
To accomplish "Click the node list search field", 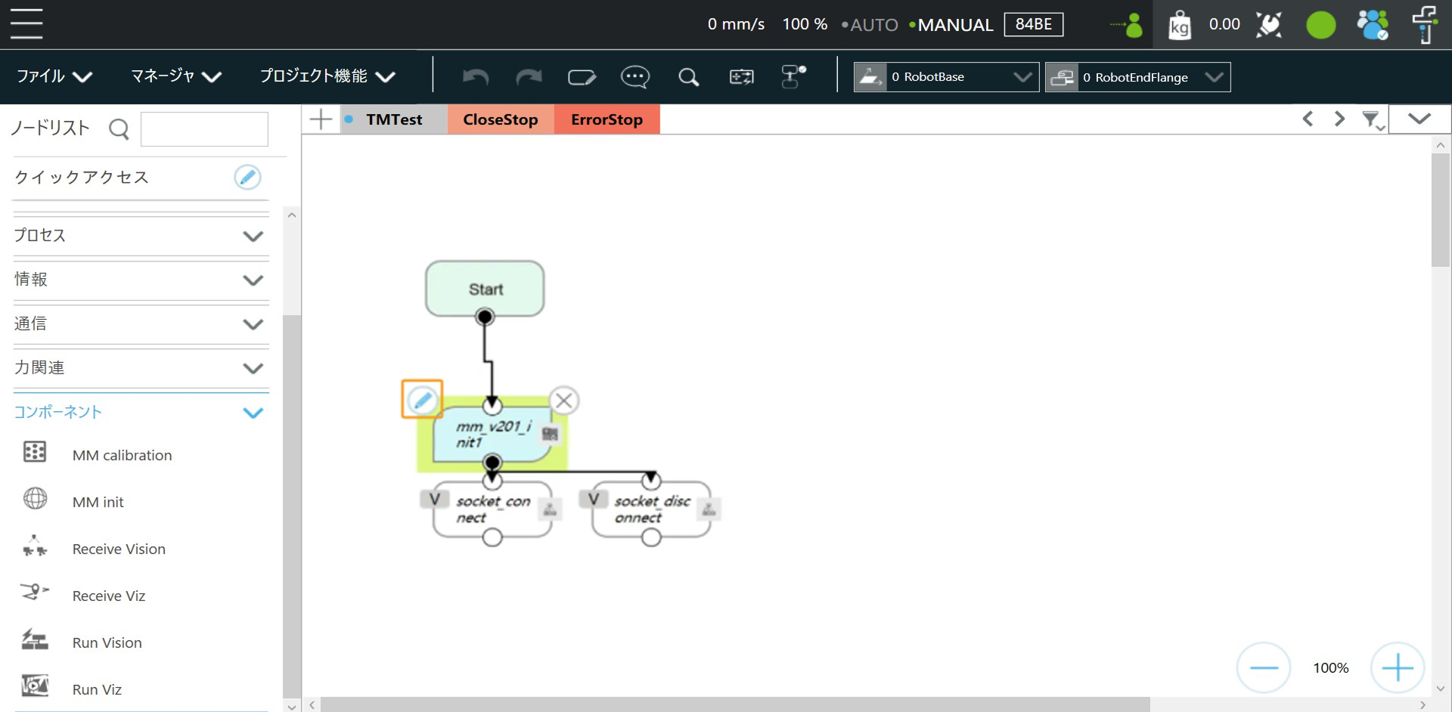I will point(204,129).
